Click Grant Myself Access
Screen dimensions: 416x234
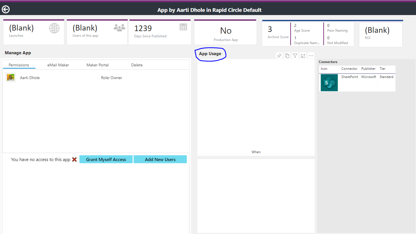tap(106, 159)
